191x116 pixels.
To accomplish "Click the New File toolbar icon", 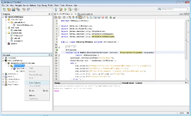I will point(5,9).
